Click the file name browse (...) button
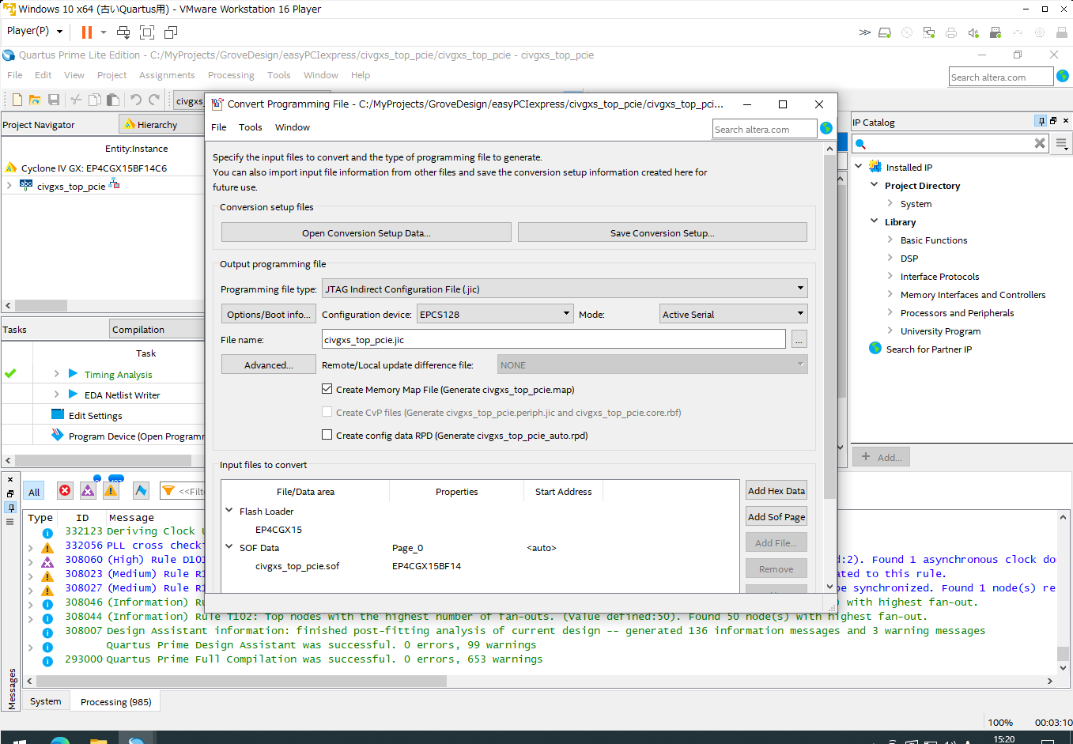The width and height of the screenshot is (1073, 744). [x=799, y=339]
